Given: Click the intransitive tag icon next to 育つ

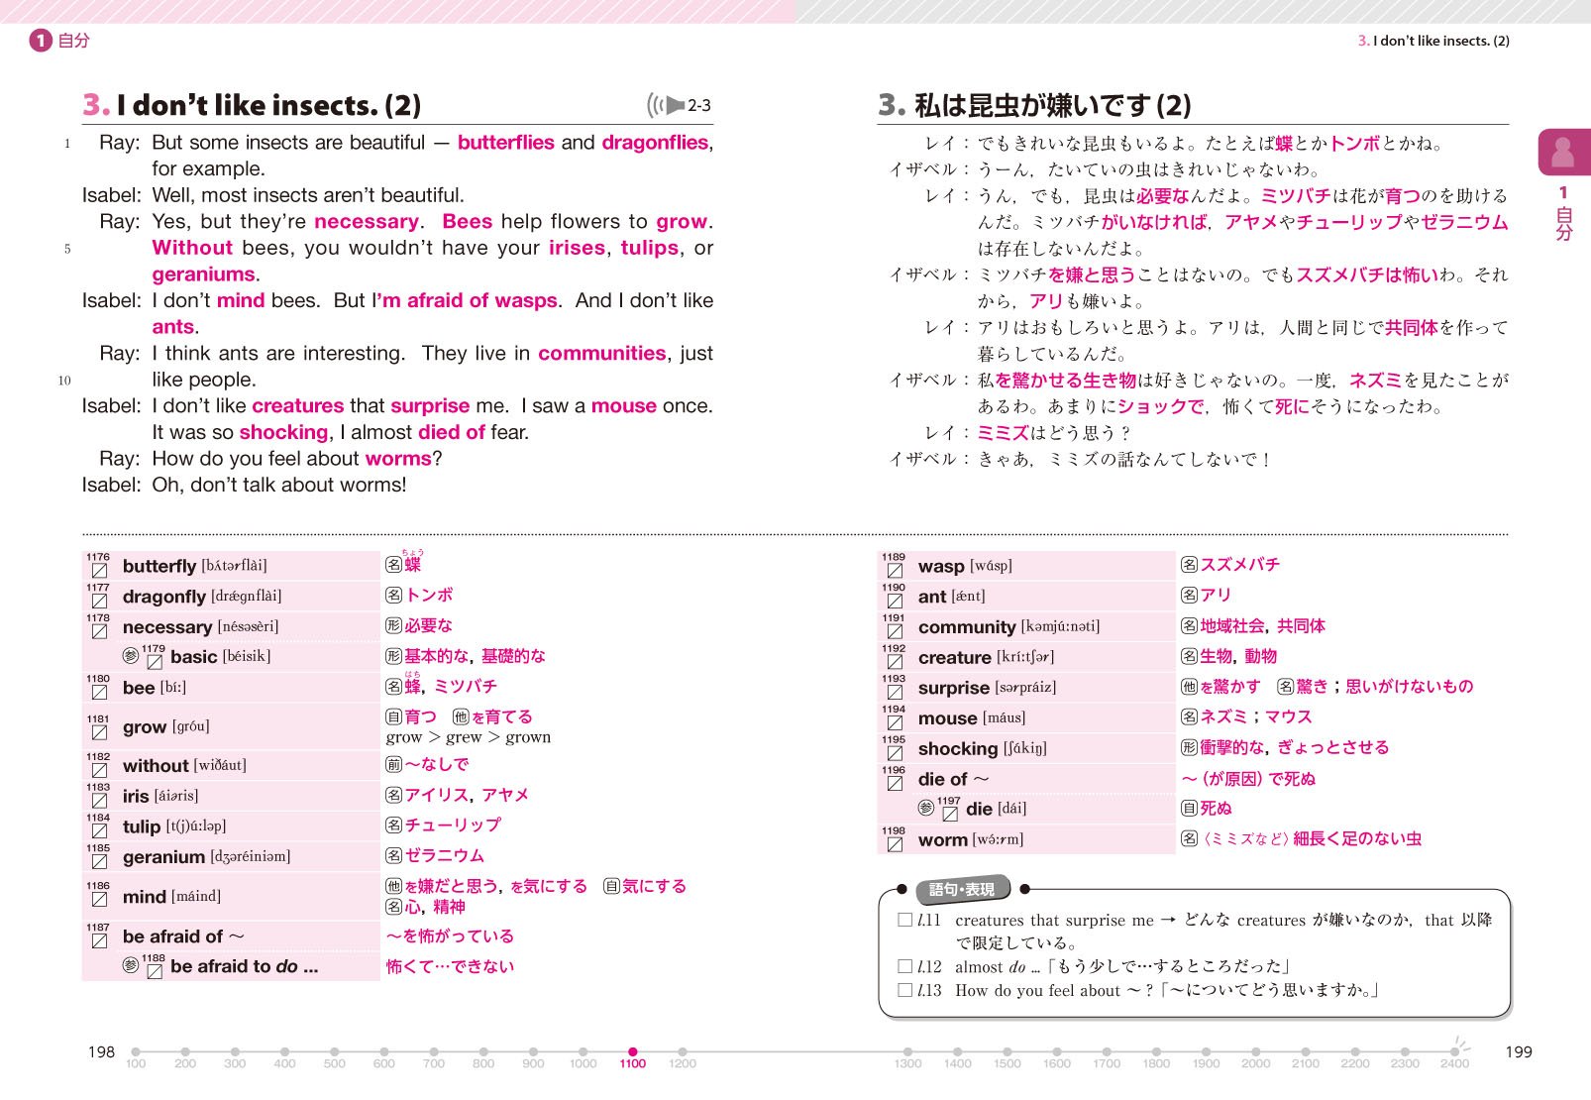Looking at the screenshot, I should coord(393,716).
